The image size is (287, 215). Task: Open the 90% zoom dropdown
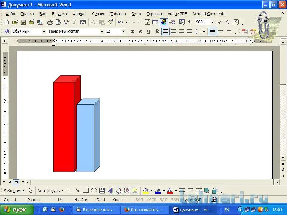(x=213, y=22)
